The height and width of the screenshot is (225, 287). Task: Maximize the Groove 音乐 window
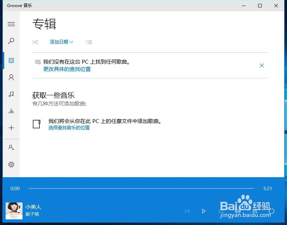tap(260, 6)
